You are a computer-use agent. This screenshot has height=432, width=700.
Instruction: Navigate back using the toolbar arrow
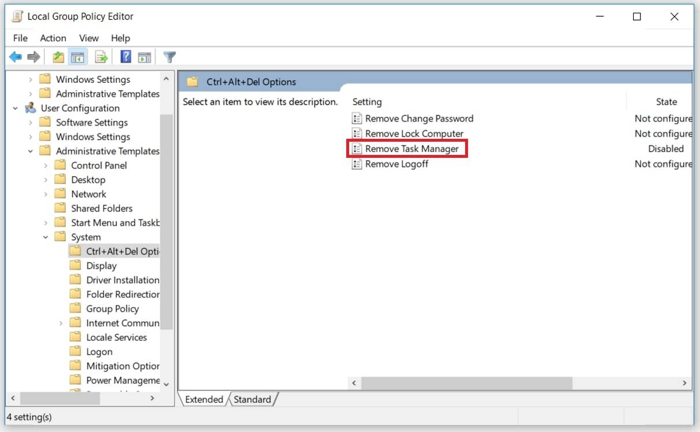click(x=16, y=56)
